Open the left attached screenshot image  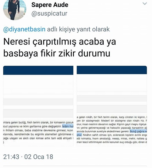[x=38, y=106]
